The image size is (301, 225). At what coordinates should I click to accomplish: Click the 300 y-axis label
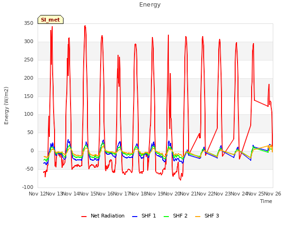pos(29,42)
